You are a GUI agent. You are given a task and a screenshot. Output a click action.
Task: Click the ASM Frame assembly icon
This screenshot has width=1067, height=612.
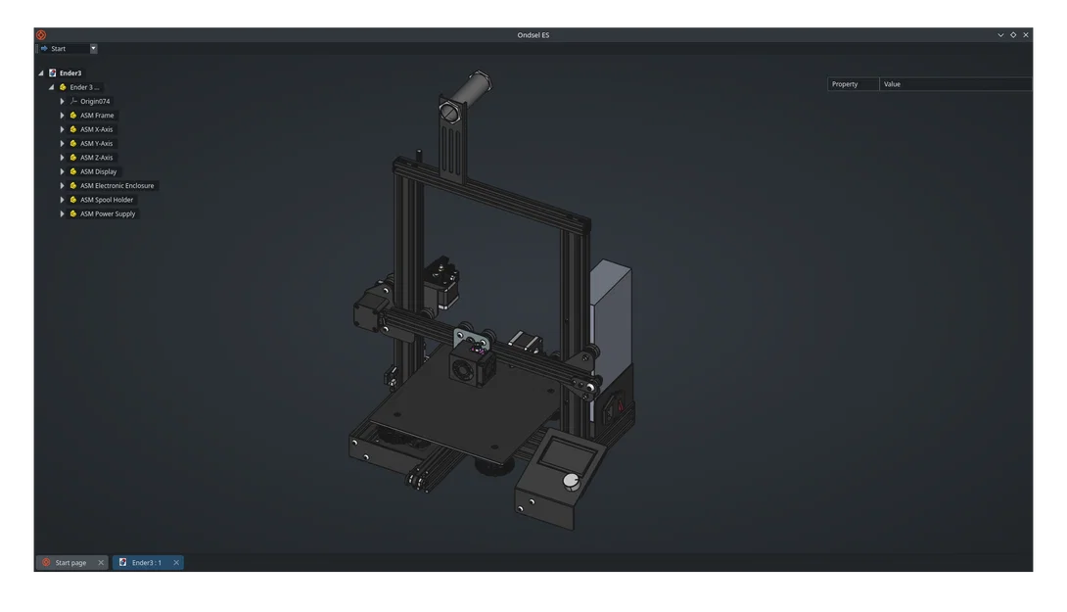(x=72, y=115)
